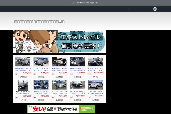Viewport: 171px width, 114px height.
Task: Click the 3月8日 date
Action: tap(95, 77)
